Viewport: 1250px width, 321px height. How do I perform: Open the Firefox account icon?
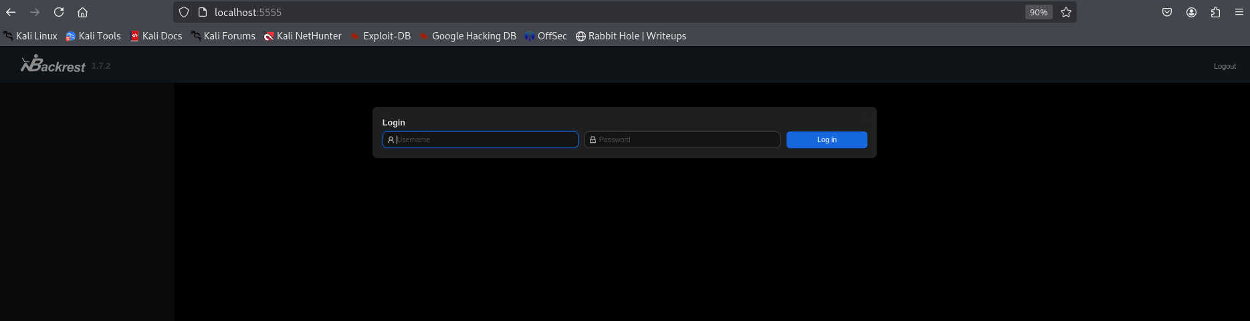[x=1191, y=12]
